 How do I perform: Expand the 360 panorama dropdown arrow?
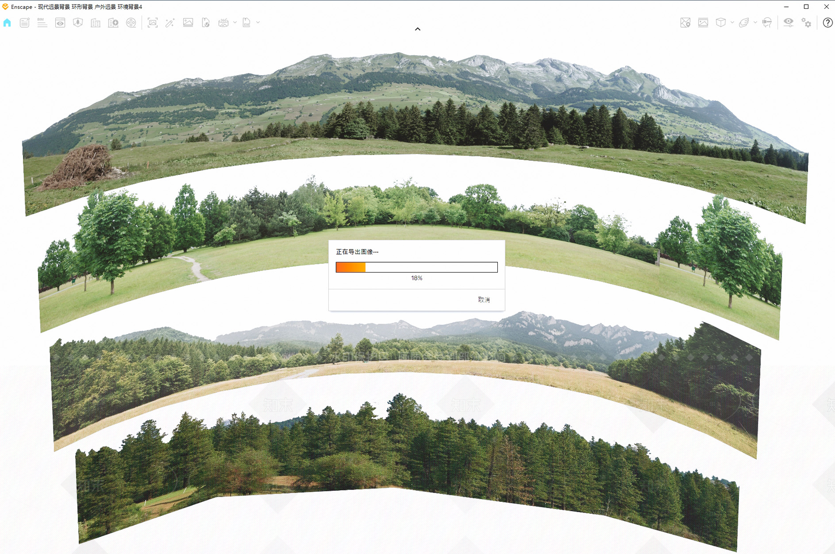pyautogui.click(x=235, y=22)
